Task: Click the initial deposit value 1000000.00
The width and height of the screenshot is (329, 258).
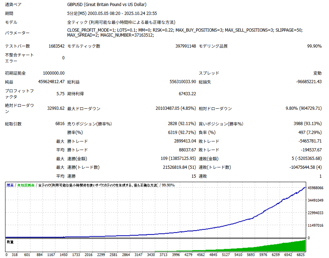Action: 54,73
